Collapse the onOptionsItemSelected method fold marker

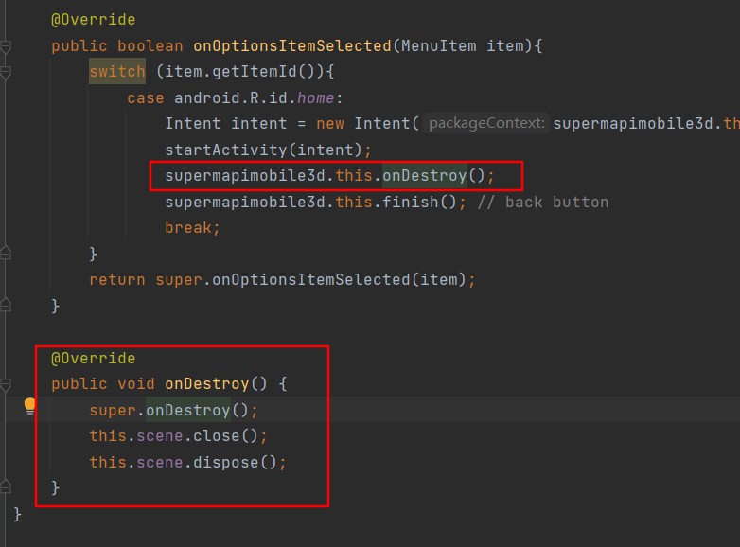(6, 46)
